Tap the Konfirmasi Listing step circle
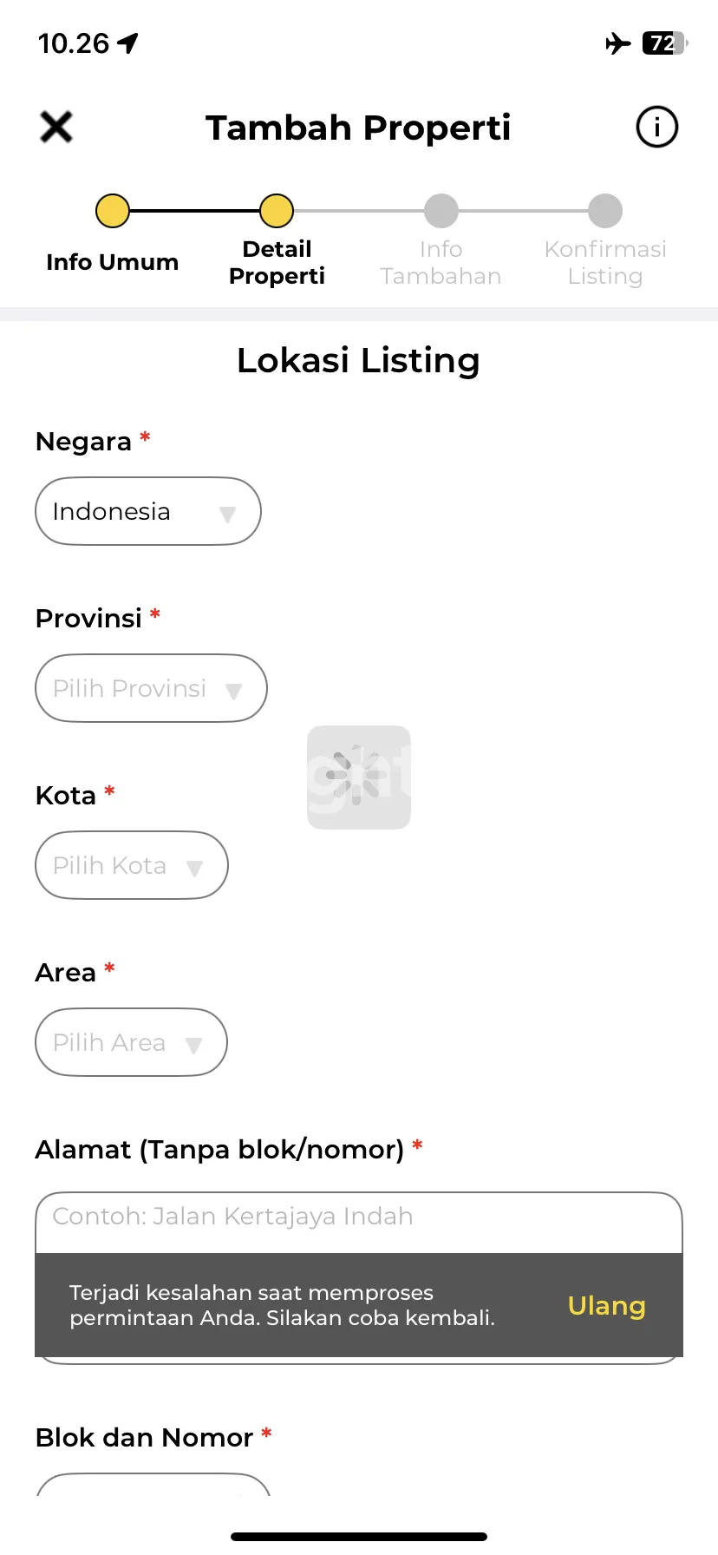Screen dimensions: 718x1555 605,211
